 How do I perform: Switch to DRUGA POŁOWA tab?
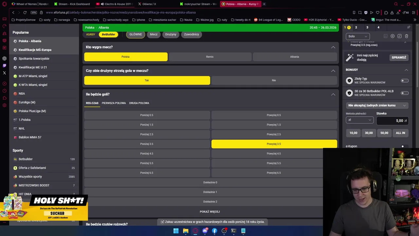pos(139,103)
